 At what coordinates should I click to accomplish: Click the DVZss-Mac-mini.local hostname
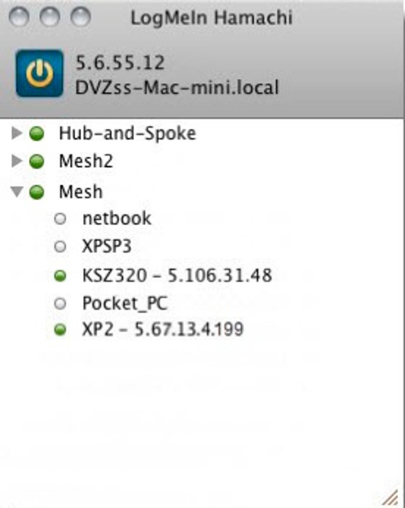pos(177,88)
